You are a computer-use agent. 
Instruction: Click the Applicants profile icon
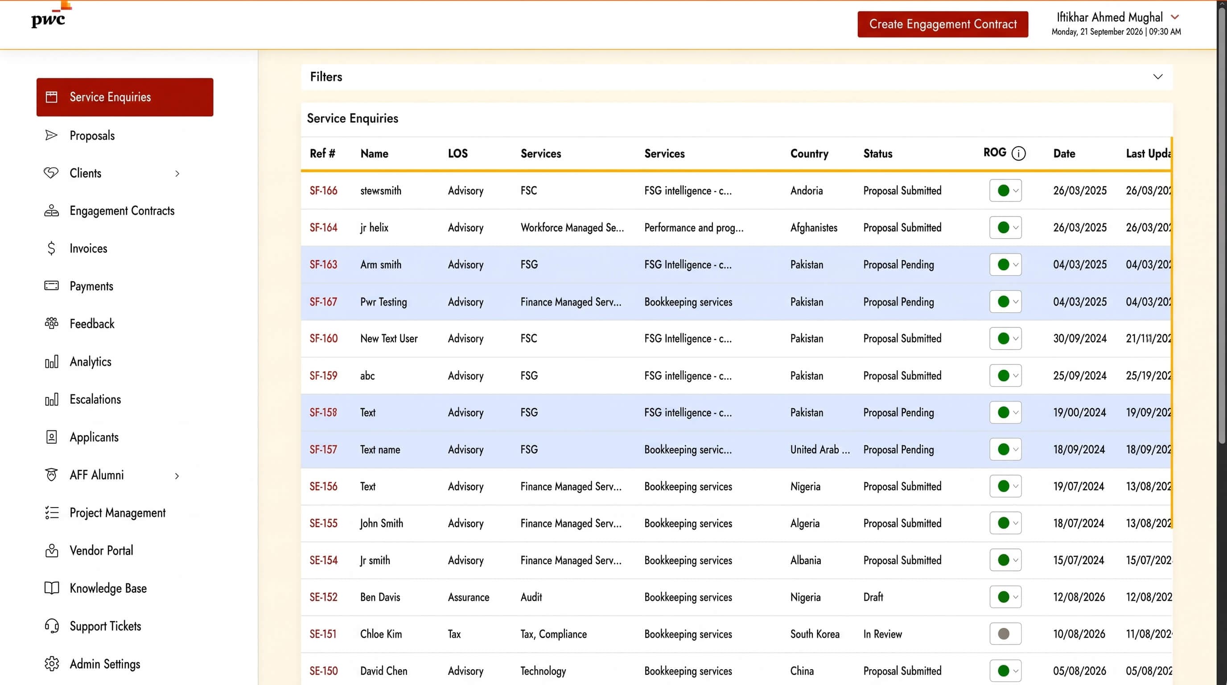[x=51, y=437]
